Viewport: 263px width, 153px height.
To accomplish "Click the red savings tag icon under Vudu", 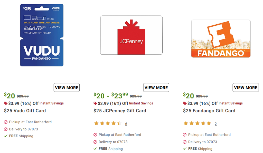I will tap(6, 103).
